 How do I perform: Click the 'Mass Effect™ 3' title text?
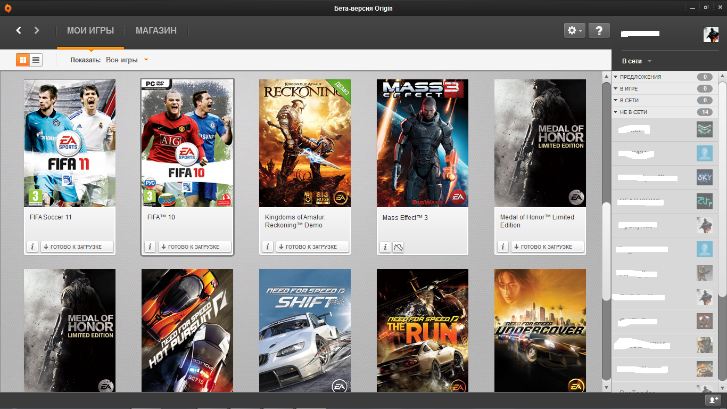click(x=405, y=218)
